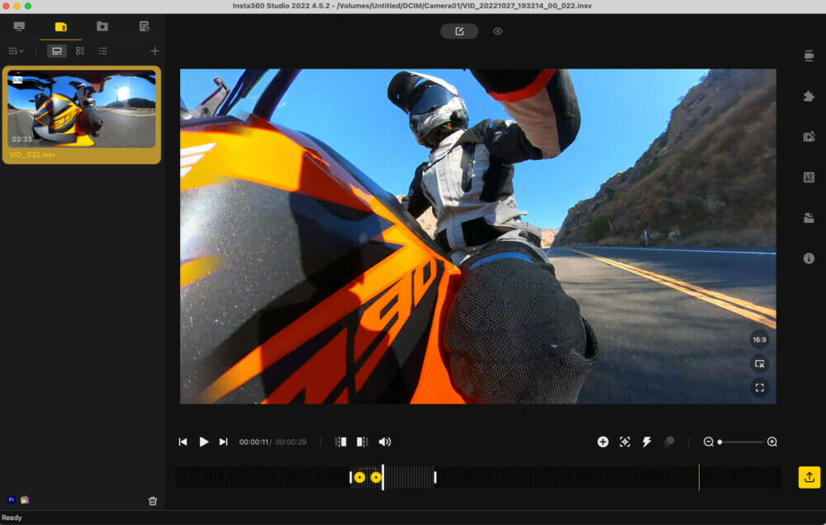Expand the sort order dropdown
This screenshot has width=826, height=525.
click(x=16, y=51)
